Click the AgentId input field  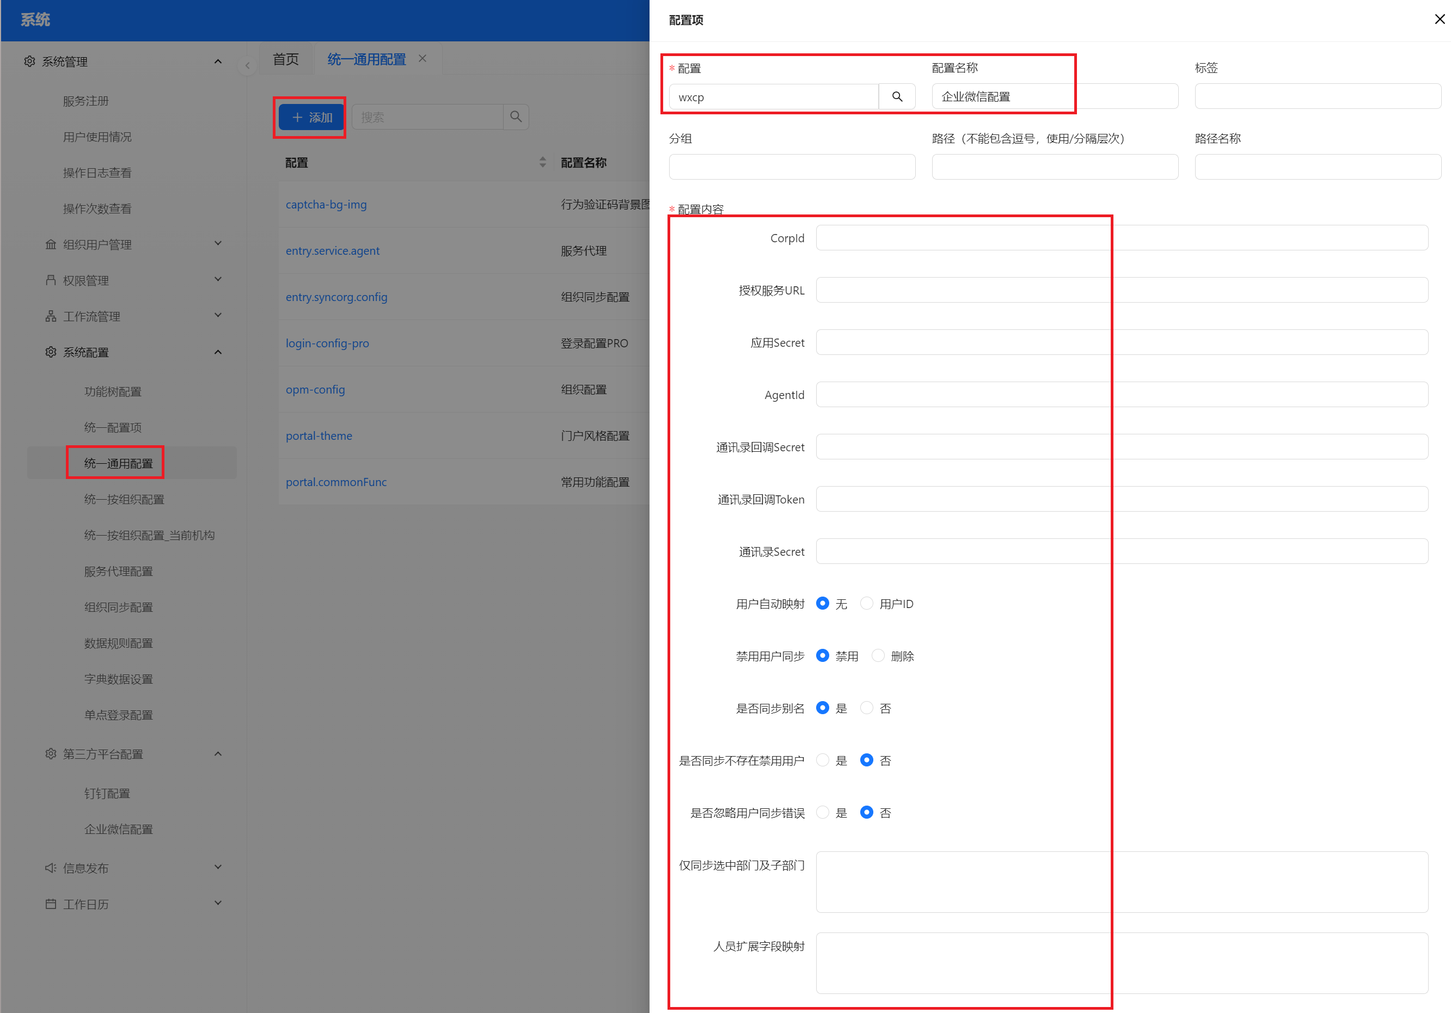[x=1122, y=395]
